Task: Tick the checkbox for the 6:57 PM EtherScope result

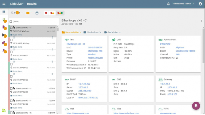Action: click(11, 88)
